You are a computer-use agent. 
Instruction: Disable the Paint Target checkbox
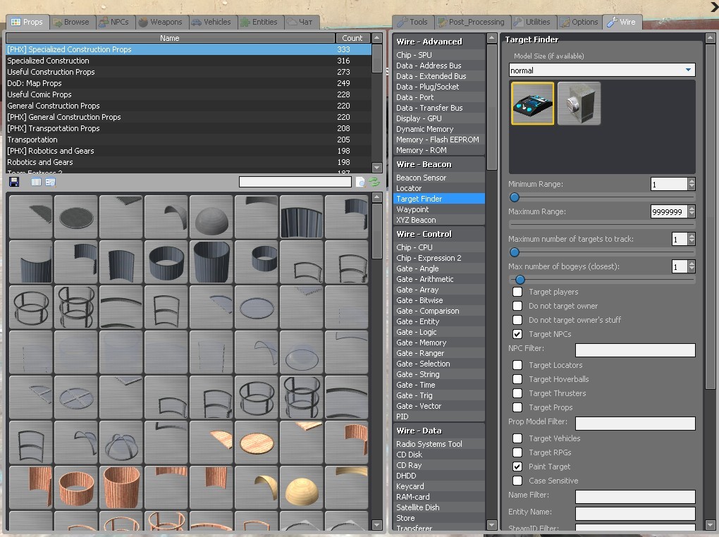point(517,467)
